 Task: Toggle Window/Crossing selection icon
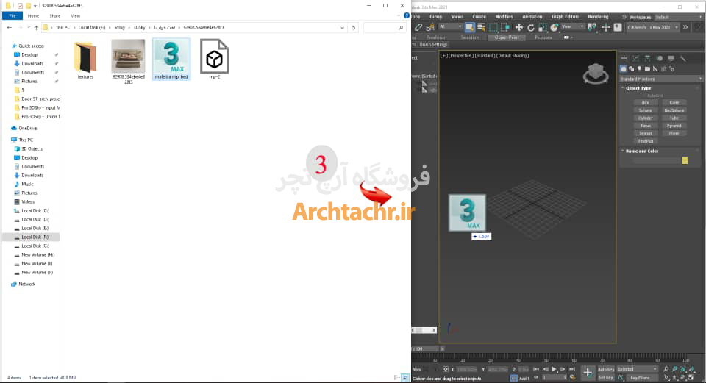coord(505,27)
